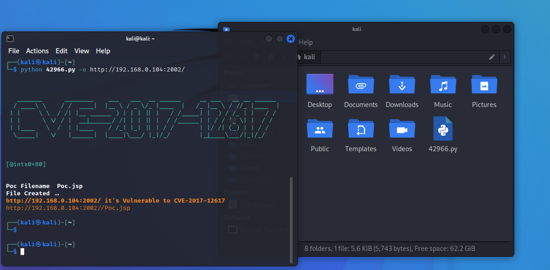Click the empty path field in file manager

[x=403, y=57]
